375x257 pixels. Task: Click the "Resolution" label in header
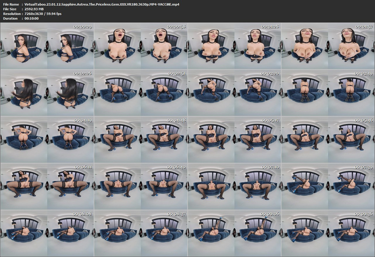point(12,13)
